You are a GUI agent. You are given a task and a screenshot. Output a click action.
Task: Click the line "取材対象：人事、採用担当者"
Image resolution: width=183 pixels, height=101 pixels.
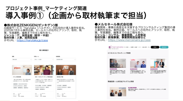click(x=21, y=38)
